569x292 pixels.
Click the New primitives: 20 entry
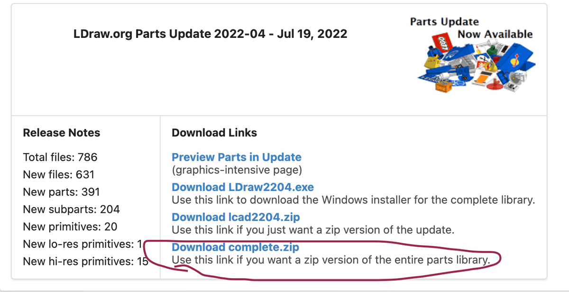click(70, 227)
